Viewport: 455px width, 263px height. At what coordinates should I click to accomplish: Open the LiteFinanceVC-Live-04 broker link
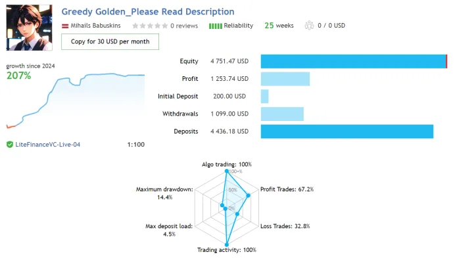[x=47, y=144]
